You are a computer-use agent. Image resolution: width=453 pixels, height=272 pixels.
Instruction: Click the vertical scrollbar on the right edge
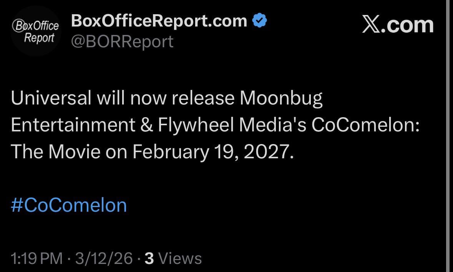click(x=449, y=136)
